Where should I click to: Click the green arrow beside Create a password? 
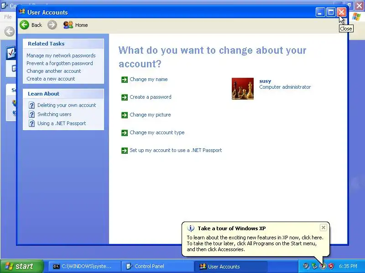pyautogui.click(x=125, y=97)
